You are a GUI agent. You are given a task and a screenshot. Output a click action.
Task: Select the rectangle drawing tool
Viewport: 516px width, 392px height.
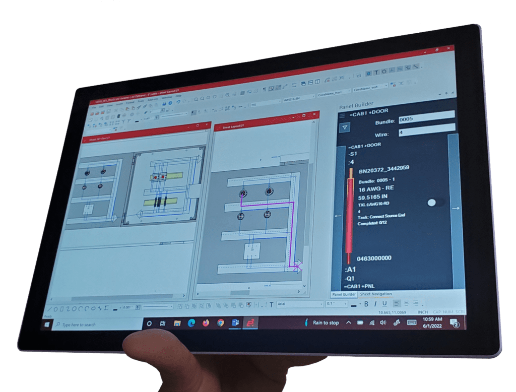point(61,309)
